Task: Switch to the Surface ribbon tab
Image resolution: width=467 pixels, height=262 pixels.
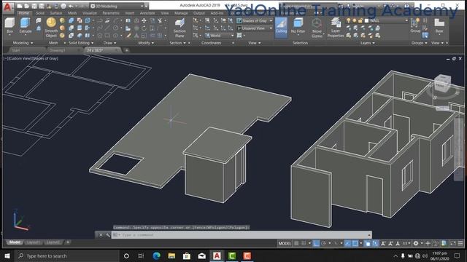Action: [x=55, y=13]
